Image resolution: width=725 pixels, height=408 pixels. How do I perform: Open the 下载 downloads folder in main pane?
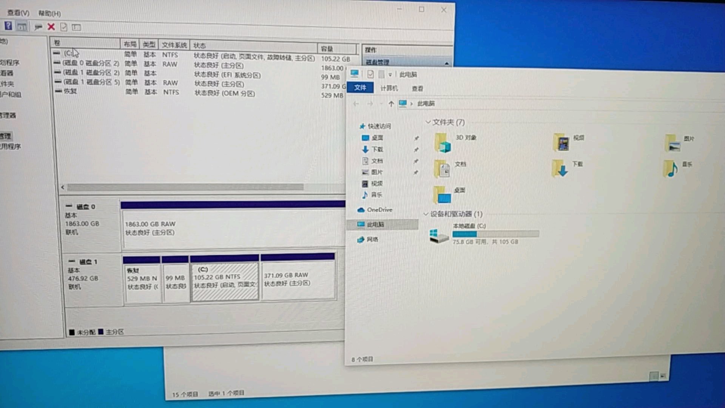(560, 169)
